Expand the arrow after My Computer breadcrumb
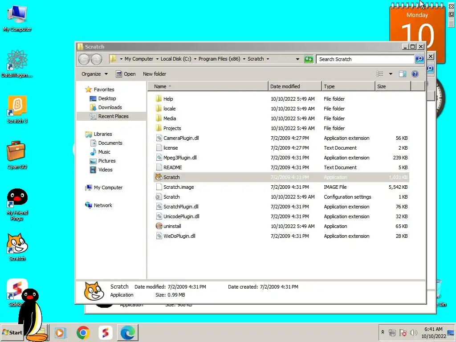This screenshot has width=456, height=342. click(x=157, y=59)
